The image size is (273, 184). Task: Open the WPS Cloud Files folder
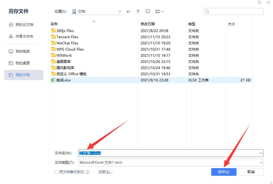point(70,49)
